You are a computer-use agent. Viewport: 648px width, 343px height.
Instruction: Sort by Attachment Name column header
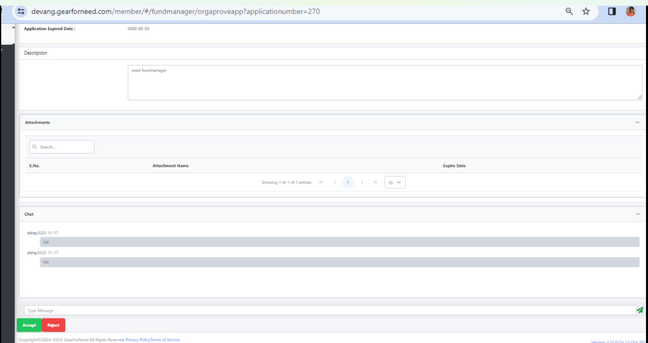(171, 166)
